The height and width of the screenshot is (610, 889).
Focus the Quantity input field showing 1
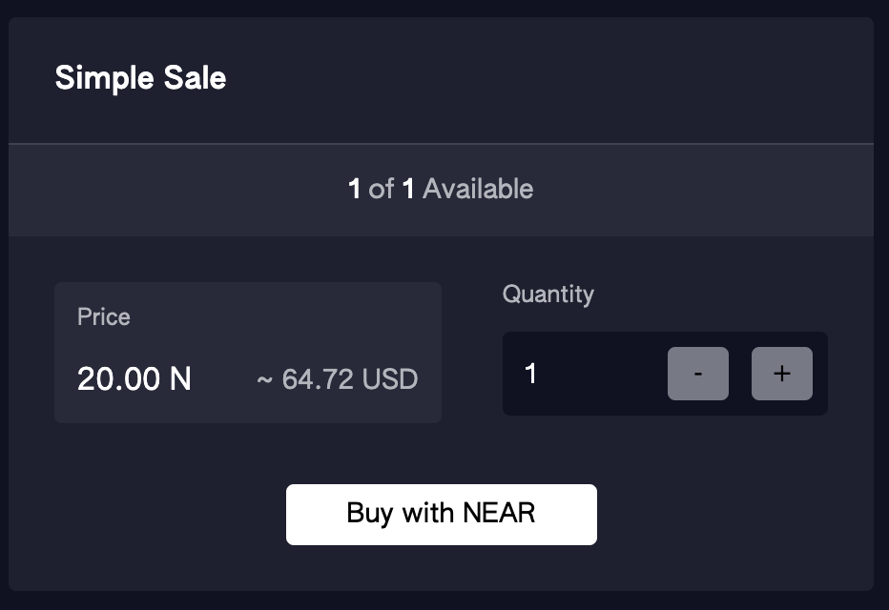(584, 374)
